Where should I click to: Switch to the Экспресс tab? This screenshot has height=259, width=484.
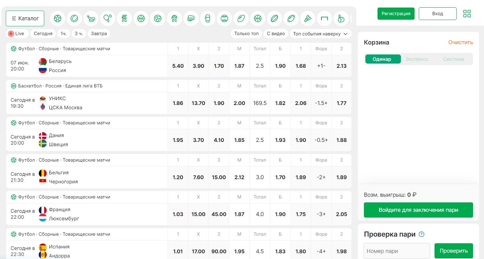[417, 59]
